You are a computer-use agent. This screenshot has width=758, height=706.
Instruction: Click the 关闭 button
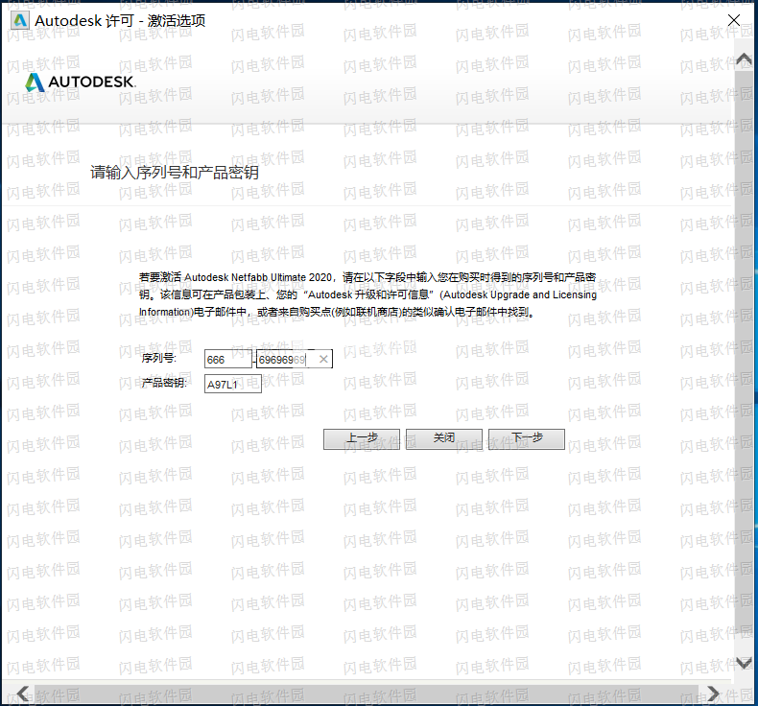click(444, 438)
